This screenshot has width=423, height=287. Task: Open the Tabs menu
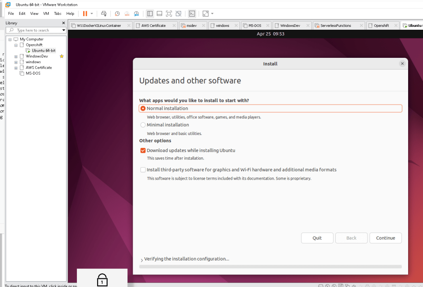(58, 14)
